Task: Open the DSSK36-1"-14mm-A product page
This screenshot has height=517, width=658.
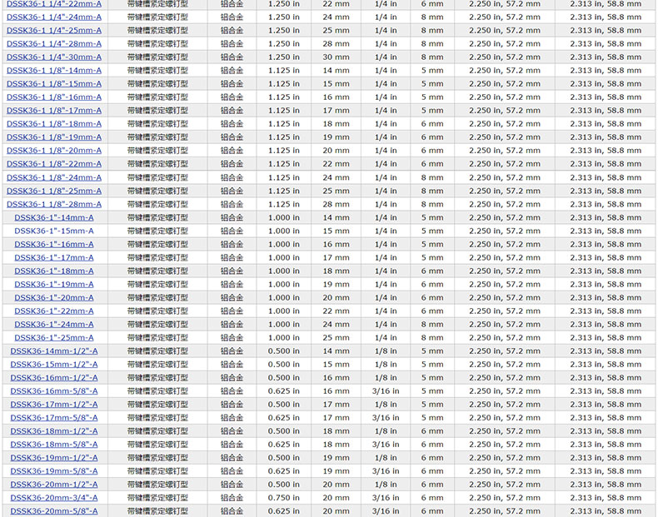Action: [54, 217]
